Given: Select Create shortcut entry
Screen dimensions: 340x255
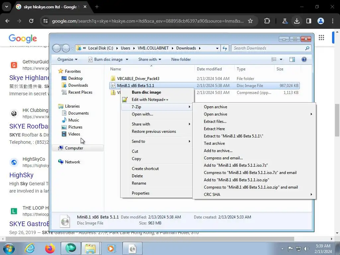Looking at the screenshot, I should click(x=145, y=169).
